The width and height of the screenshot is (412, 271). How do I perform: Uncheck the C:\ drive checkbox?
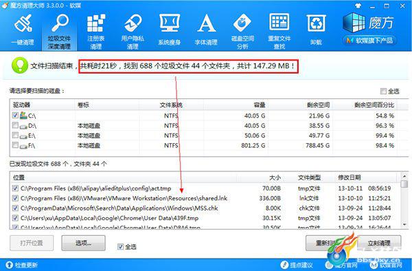click(x=15, y=116)
